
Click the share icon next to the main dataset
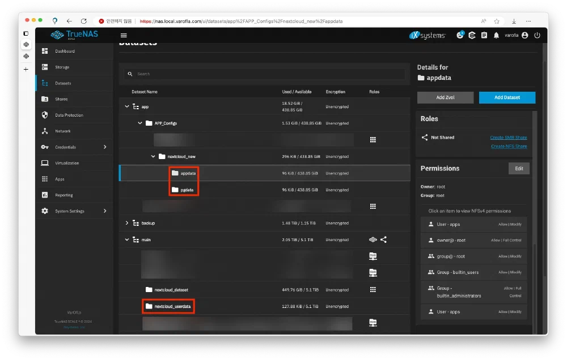(x=384, y=239)
